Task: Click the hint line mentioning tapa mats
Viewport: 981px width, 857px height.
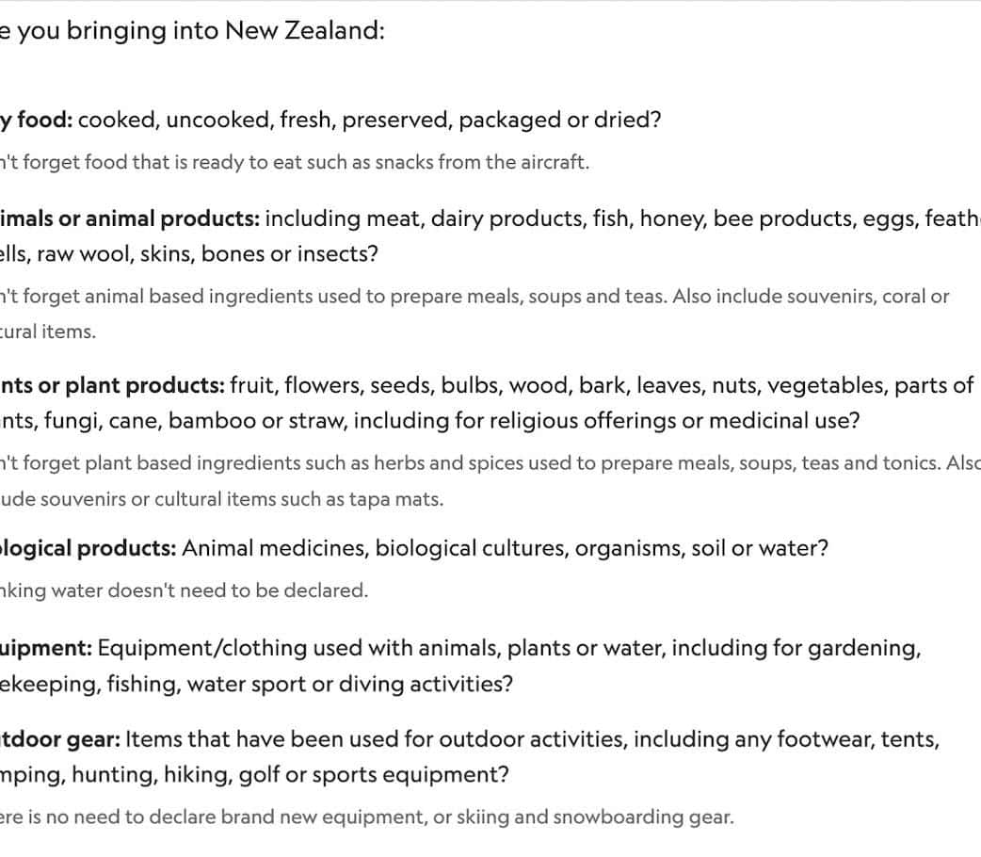Action: (x=222, y=499)
